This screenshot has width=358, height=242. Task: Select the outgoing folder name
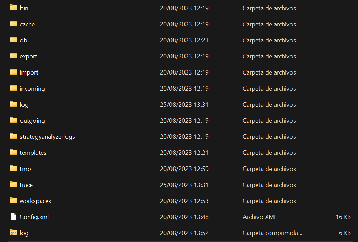pyautogui.click(x=32, y=121)
